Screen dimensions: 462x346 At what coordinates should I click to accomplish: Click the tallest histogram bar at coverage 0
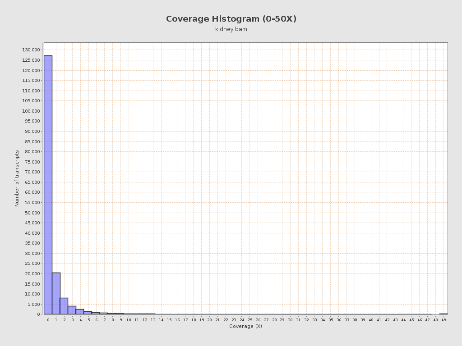pos(48,185)
